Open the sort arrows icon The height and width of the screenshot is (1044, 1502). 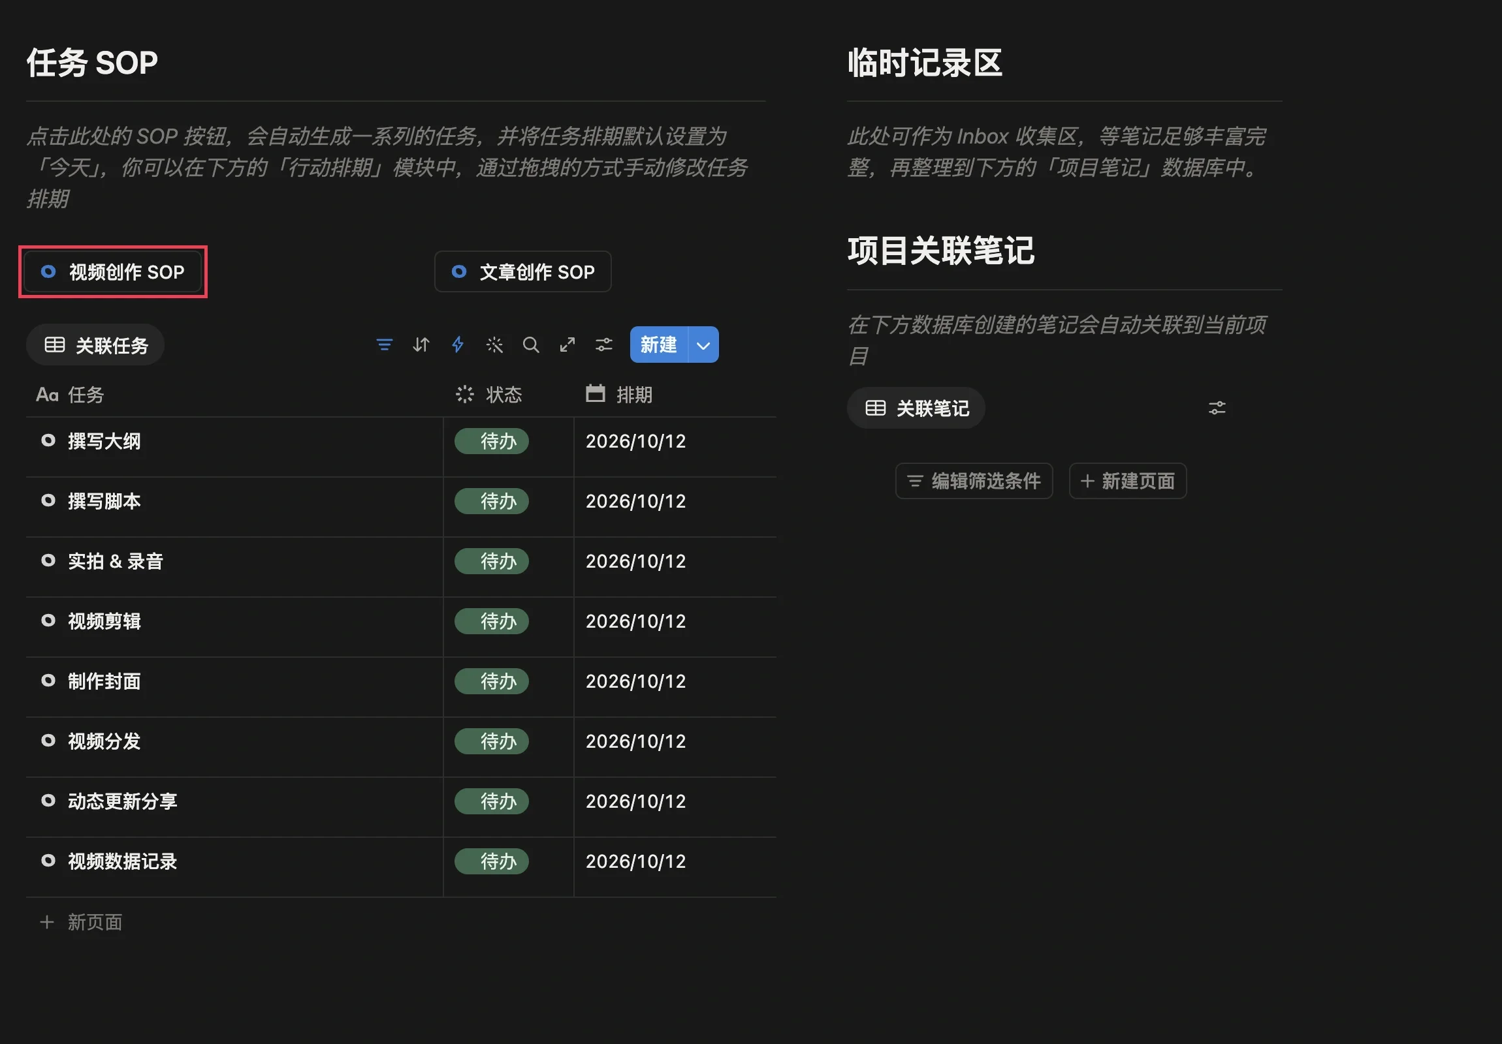coord(421,345)
